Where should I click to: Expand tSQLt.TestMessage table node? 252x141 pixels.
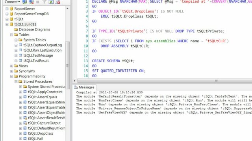tap(16, 56)
